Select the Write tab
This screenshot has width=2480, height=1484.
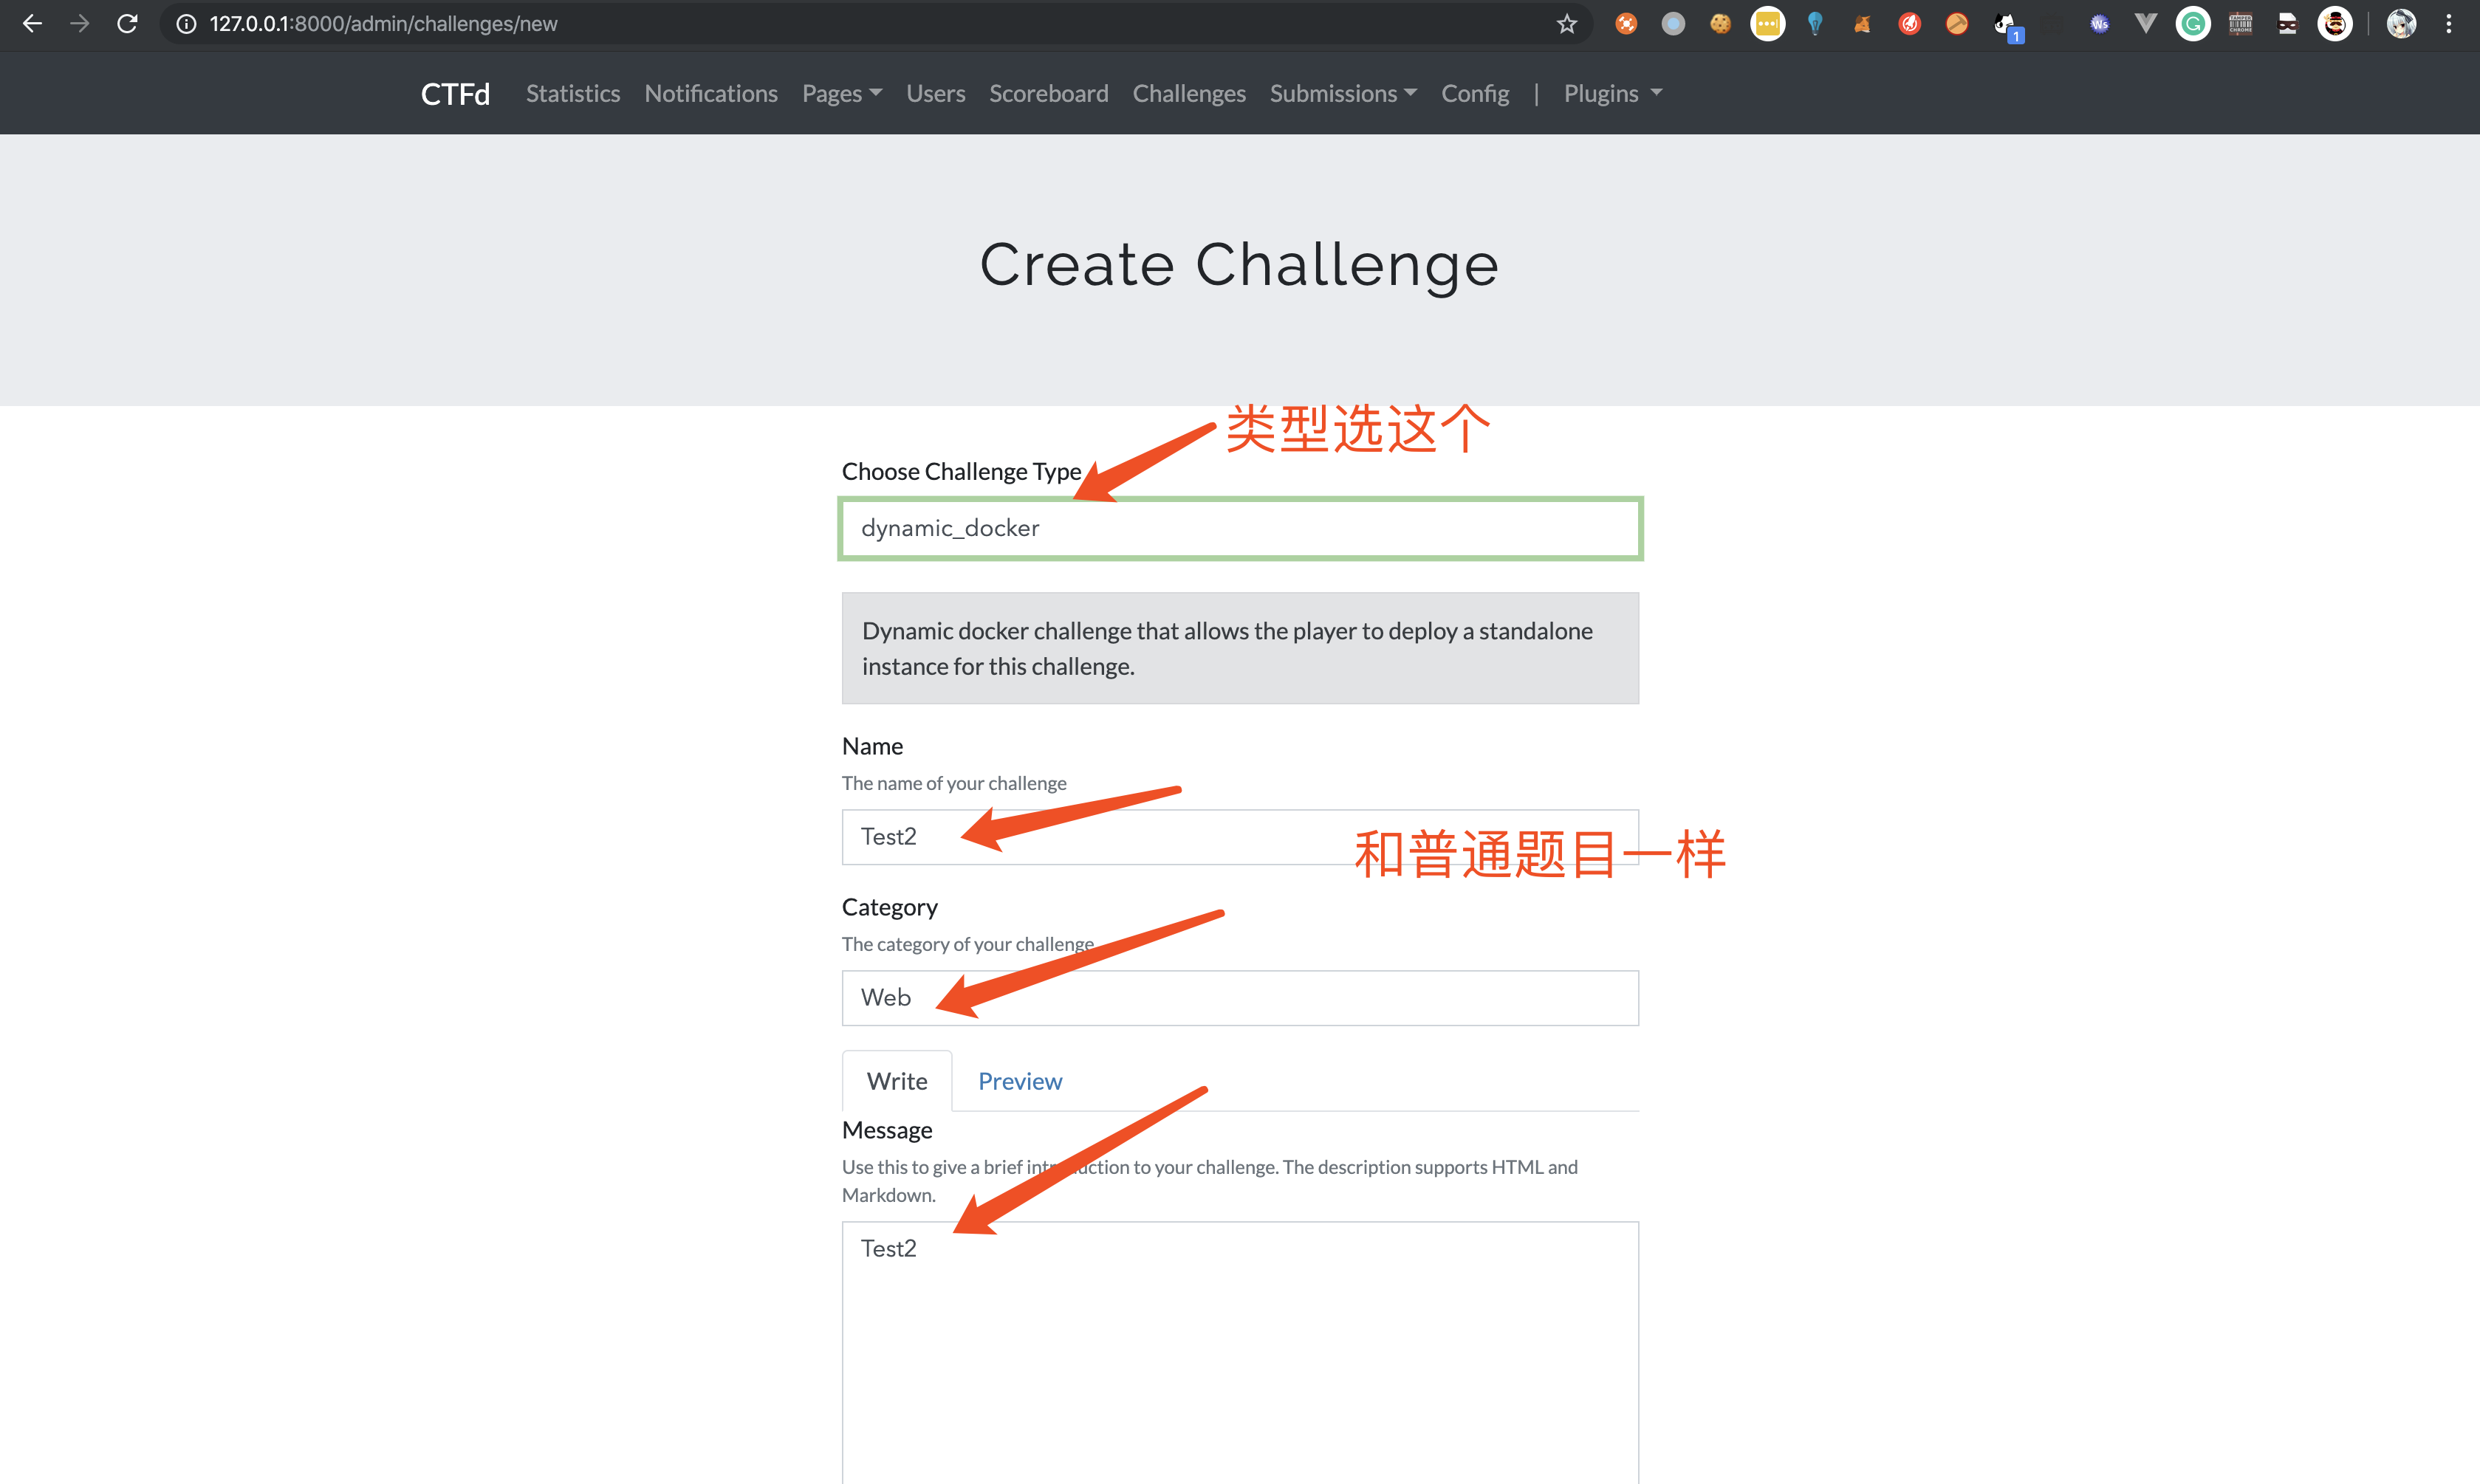[897, 1081]
